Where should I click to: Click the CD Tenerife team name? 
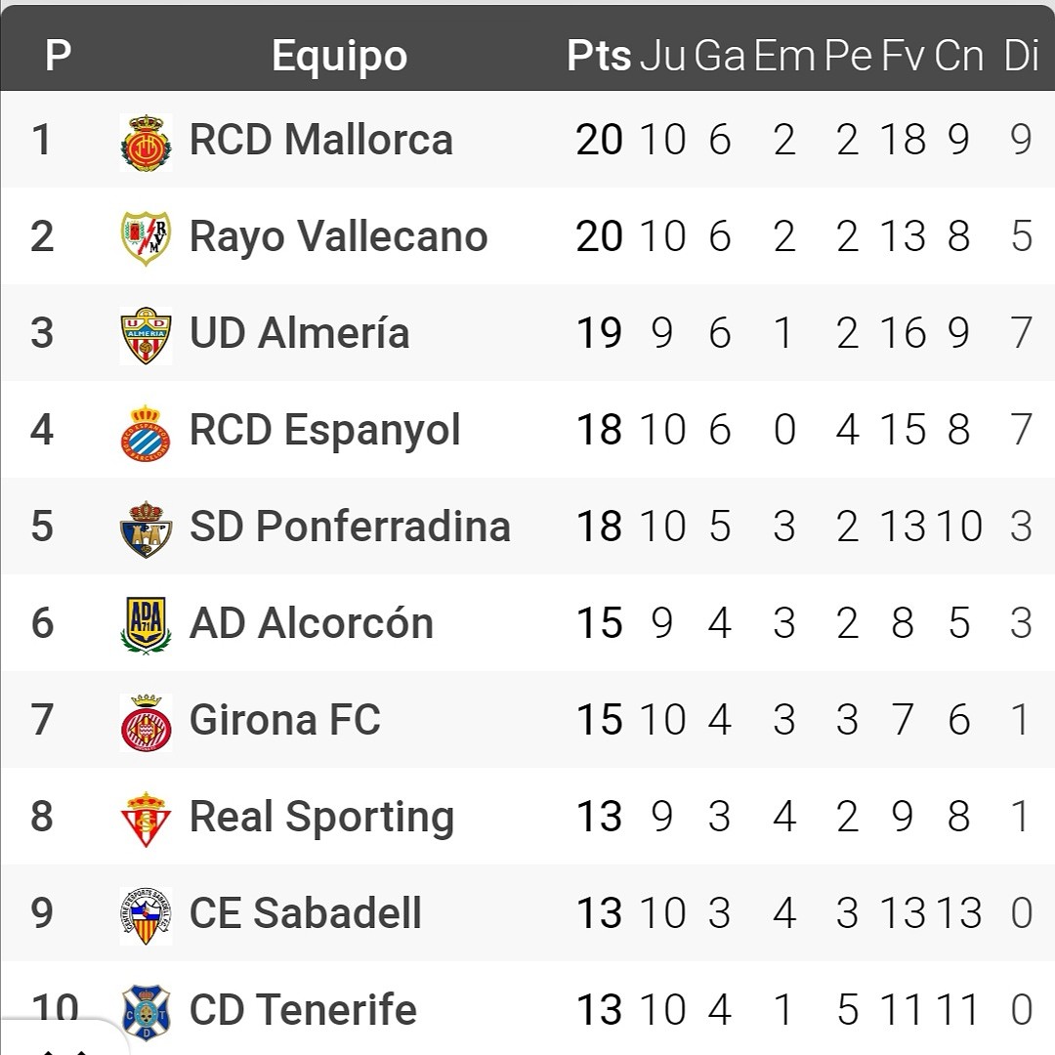(303, 1009)
